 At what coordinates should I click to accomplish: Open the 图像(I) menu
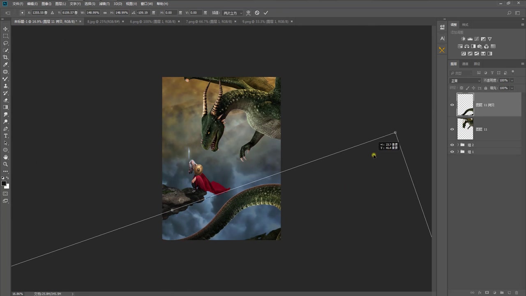coord(46,4)
